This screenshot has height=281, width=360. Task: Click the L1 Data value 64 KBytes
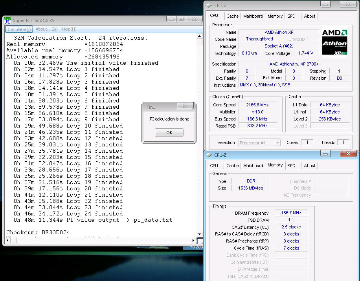[330, 105]
